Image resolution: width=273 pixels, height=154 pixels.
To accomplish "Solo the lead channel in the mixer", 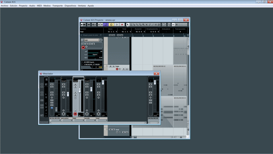I will [98, 87].
